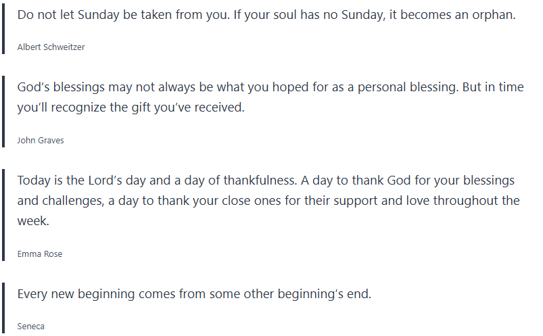The width and height of the screenshot is (543, 336).
Task: Click the word "thankfulness" in Emma Rose's quote
Action: click(249, 181)
